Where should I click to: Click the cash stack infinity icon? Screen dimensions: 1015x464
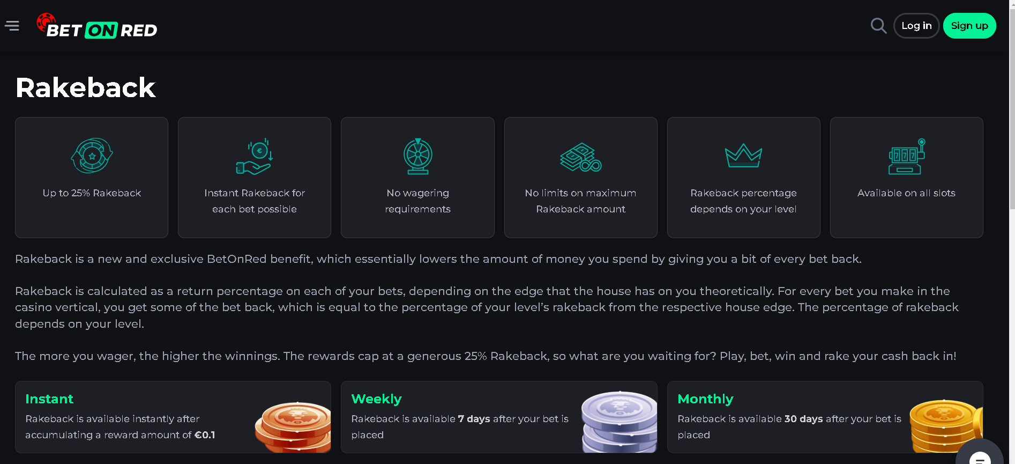click(x=580, y=157)
